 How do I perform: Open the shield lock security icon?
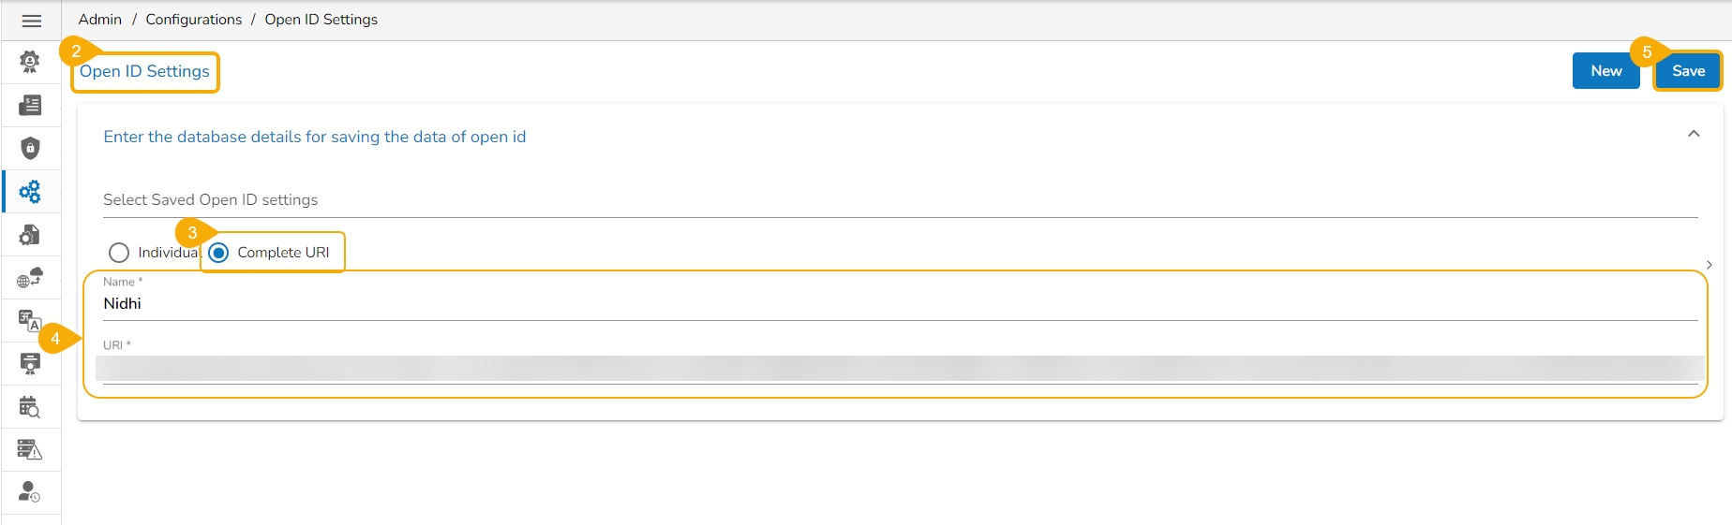click(x=30, y=148)
